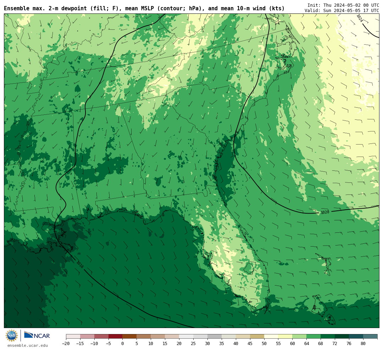Pick the colorbar swatch between 64 and 68
Image resolution: width=383 pixels, height=350 pixels.
[313, 337]
